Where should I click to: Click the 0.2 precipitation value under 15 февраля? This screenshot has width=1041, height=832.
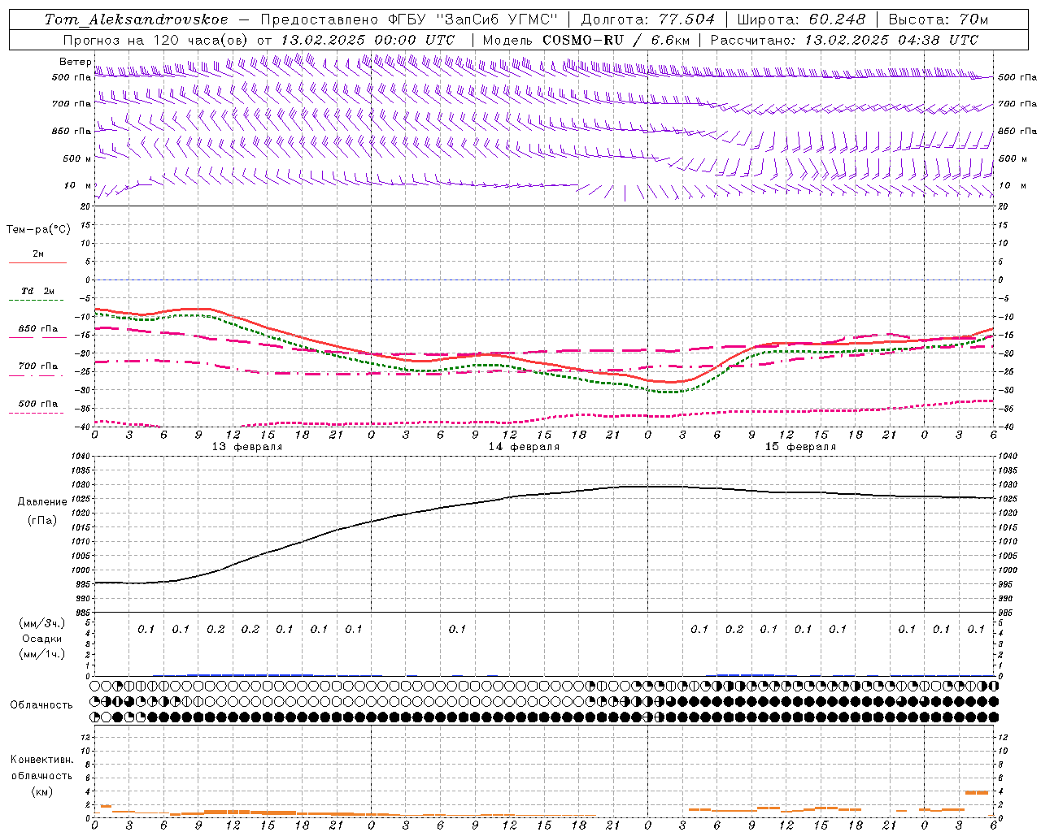pos(734,629)
